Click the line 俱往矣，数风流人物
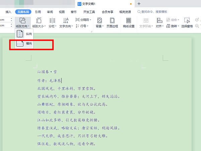 click(x=66, y=144)
